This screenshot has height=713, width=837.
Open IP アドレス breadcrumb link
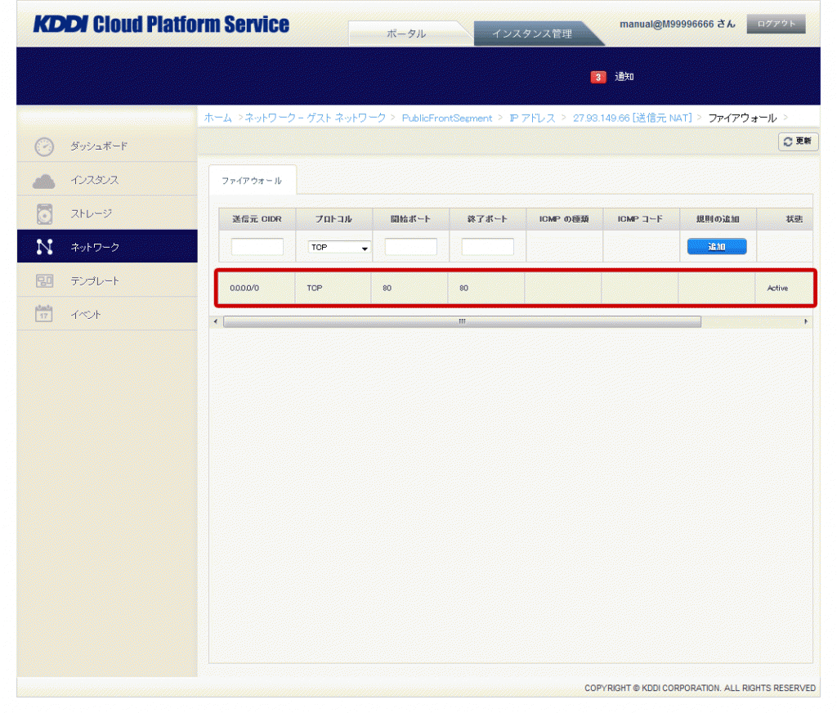coord(533,118)
